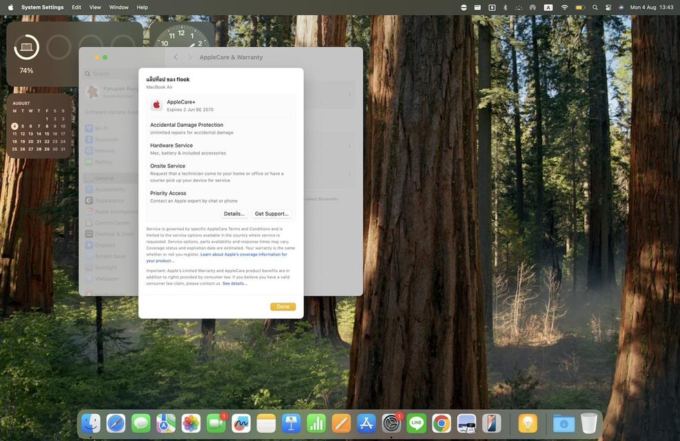Screen dimensions: 680x441
Task: Click the Search field in the settings sidebar
Action: tap(111, 74)
